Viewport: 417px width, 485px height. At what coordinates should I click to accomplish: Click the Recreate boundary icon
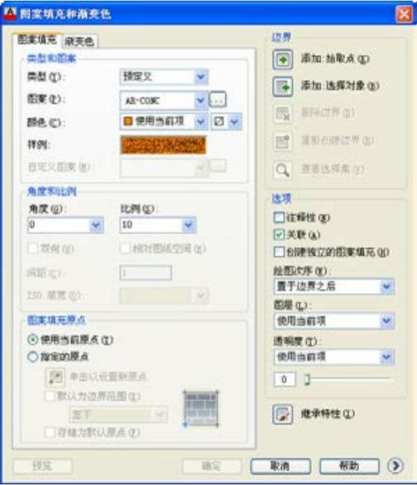(x=282, y=142)
